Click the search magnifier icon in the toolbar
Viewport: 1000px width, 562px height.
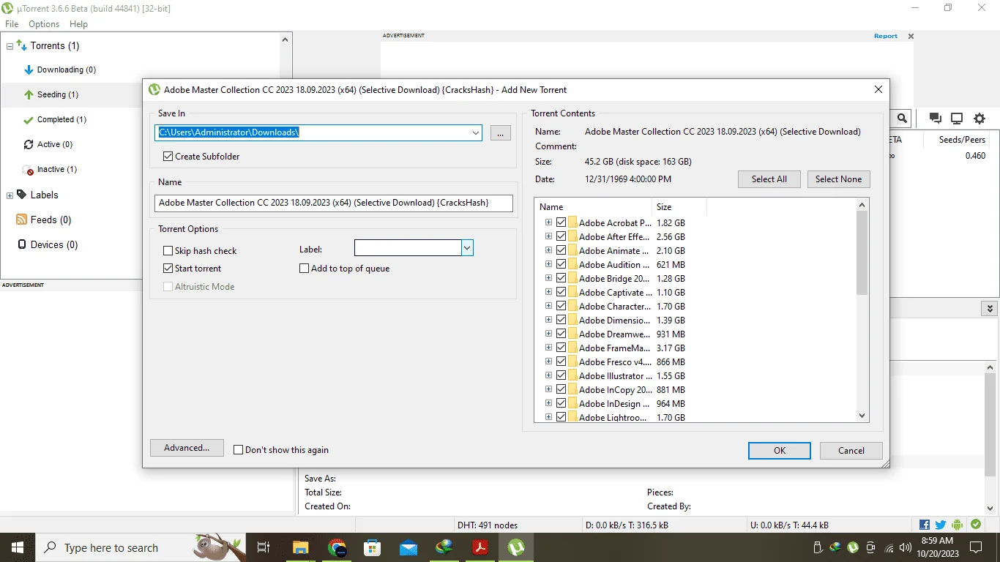[x=902, y=119]
